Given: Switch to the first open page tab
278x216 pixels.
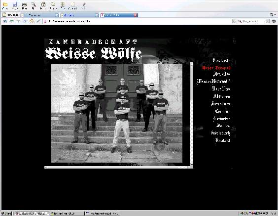Looking at the screenshot, I should click(39, 15).
